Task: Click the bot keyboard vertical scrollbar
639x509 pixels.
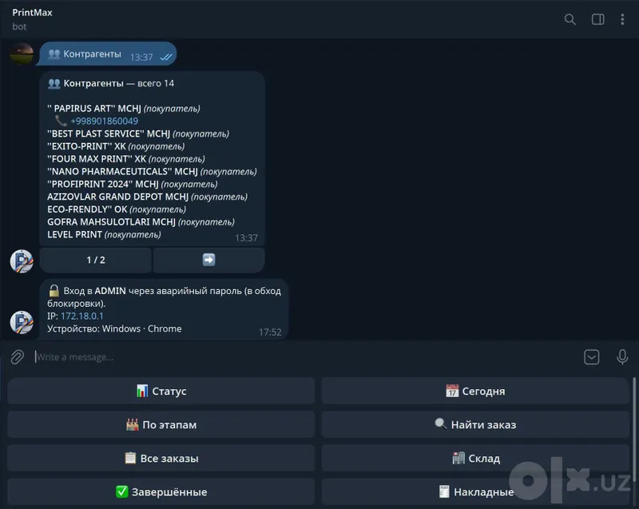Action: tap(633, 428)
